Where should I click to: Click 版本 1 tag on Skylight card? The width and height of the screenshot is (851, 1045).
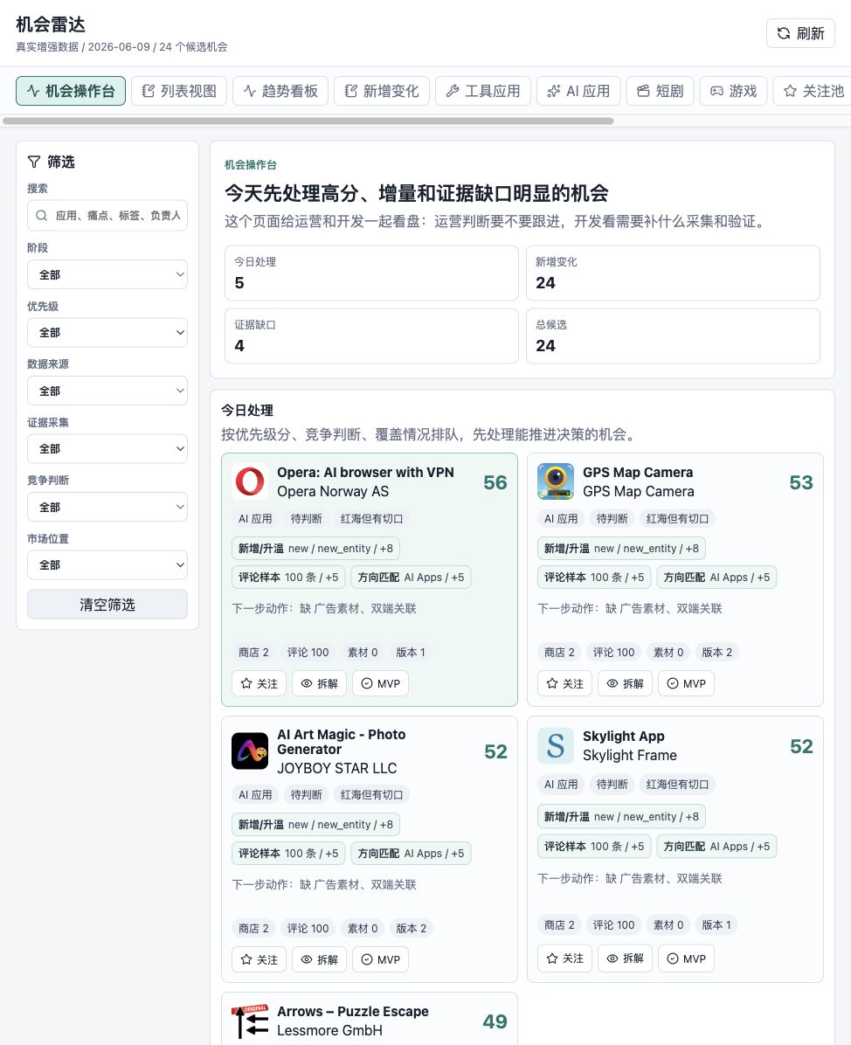click(x=716, y=925)
